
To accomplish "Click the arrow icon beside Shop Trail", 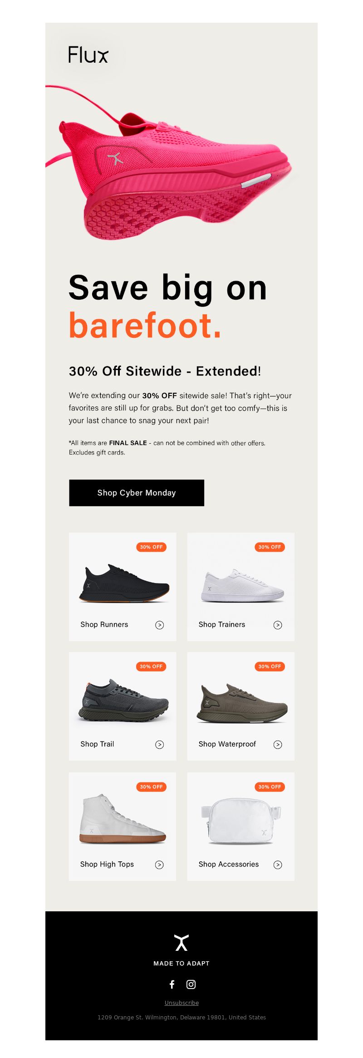I will coord(160,744).
